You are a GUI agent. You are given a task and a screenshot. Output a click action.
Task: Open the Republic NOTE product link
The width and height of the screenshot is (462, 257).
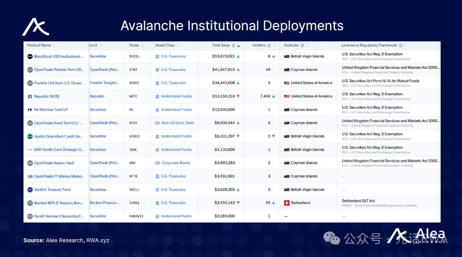coord(47,96)
